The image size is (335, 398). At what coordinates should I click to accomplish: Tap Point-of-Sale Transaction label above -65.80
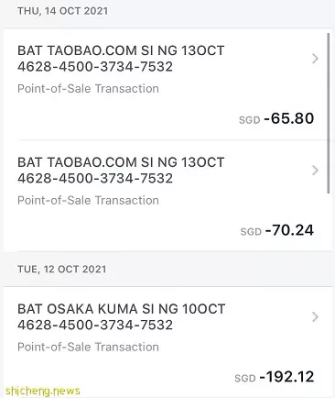(88, 89)
